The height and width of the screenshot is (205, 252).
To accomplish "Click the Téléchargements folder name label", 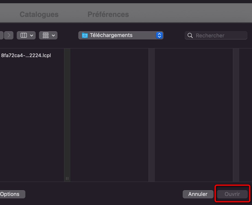I will 111,35.
